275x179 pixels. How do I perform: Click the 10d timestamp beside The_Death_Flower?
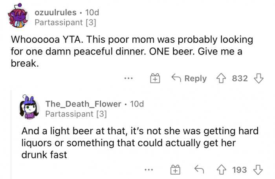click(x=137, y=104)
